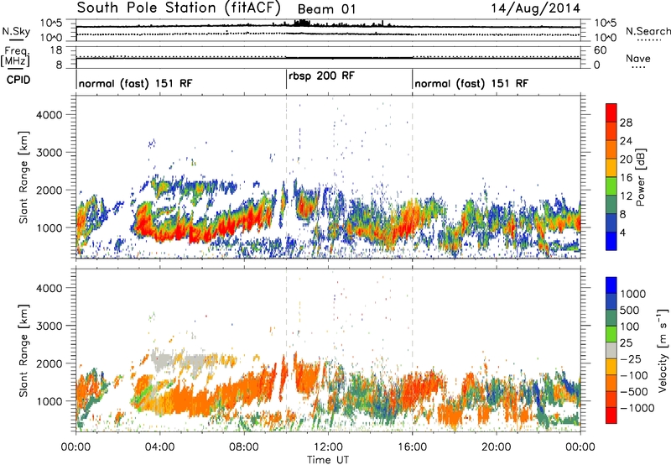Click the '2000' tick of the velocity panel
This screenshot has width=671, height=465.
[49, 363]
